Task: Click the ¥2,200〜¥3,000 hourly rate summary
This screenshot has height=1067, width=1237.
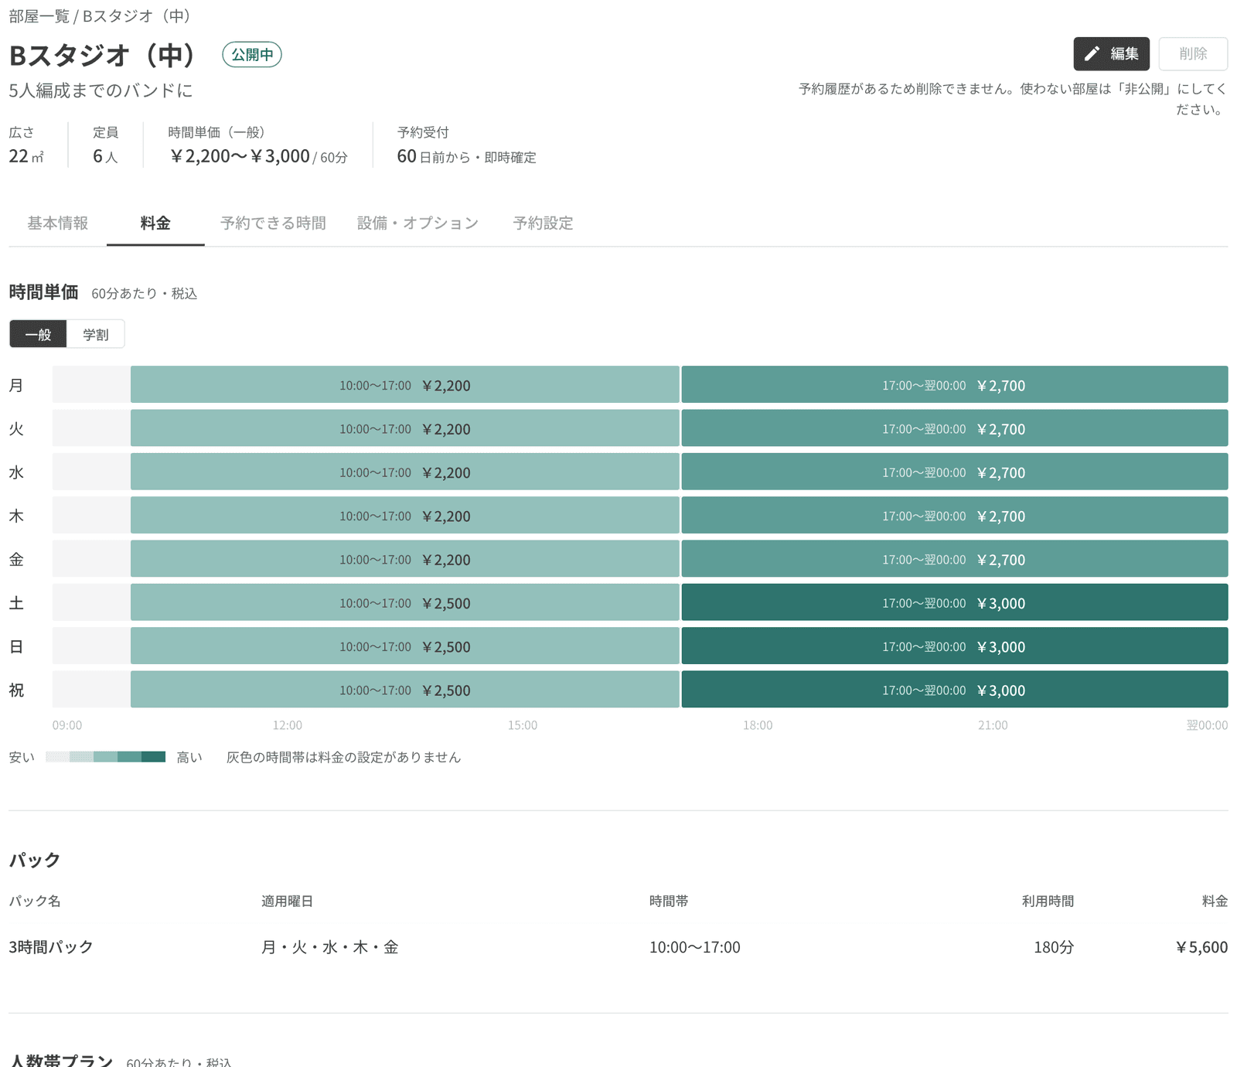Action: point(258,156)
